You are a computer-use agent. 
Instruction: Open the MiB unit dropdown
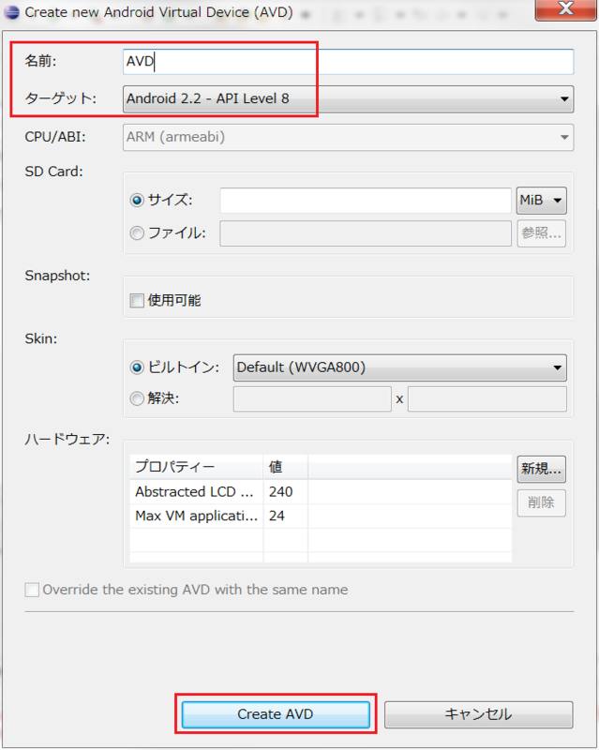(x=542, y=201)
